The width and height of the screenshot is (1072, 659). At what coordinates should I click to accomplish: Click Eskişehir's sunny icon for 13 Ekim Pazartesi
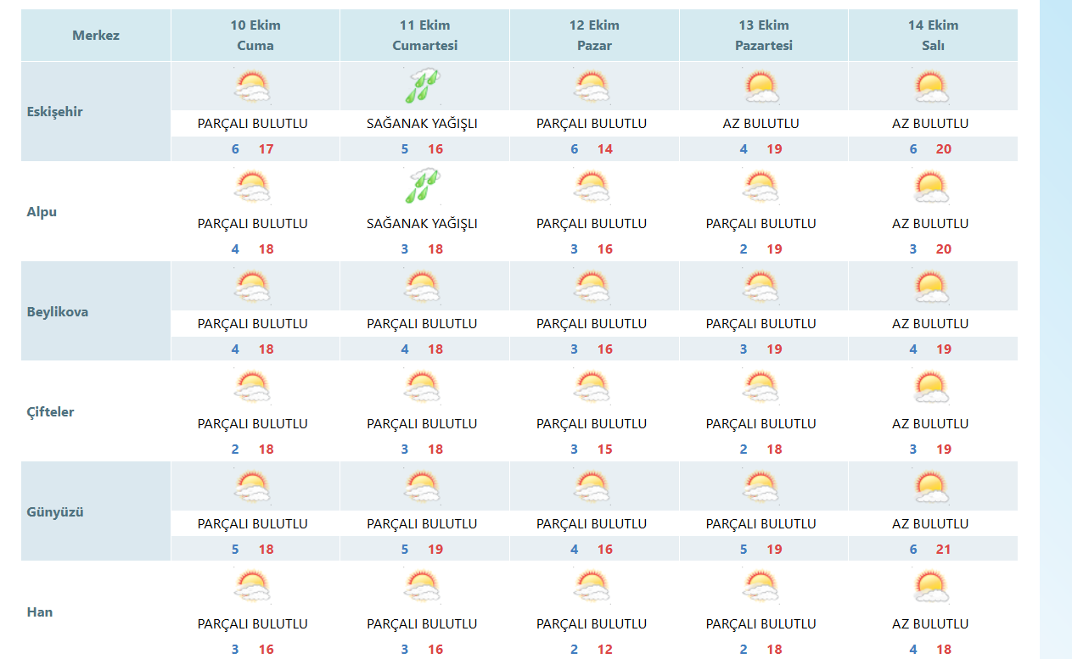click(x=761, y=86)
